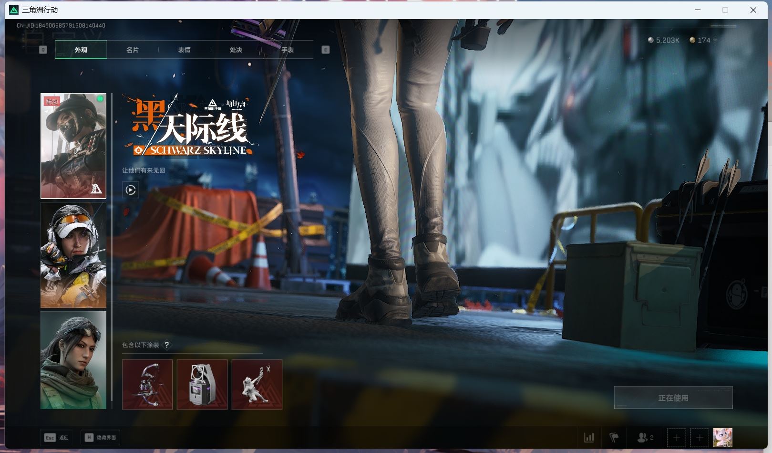Click the question mark help icon beside 包含以下涂装

pos(167,345)
